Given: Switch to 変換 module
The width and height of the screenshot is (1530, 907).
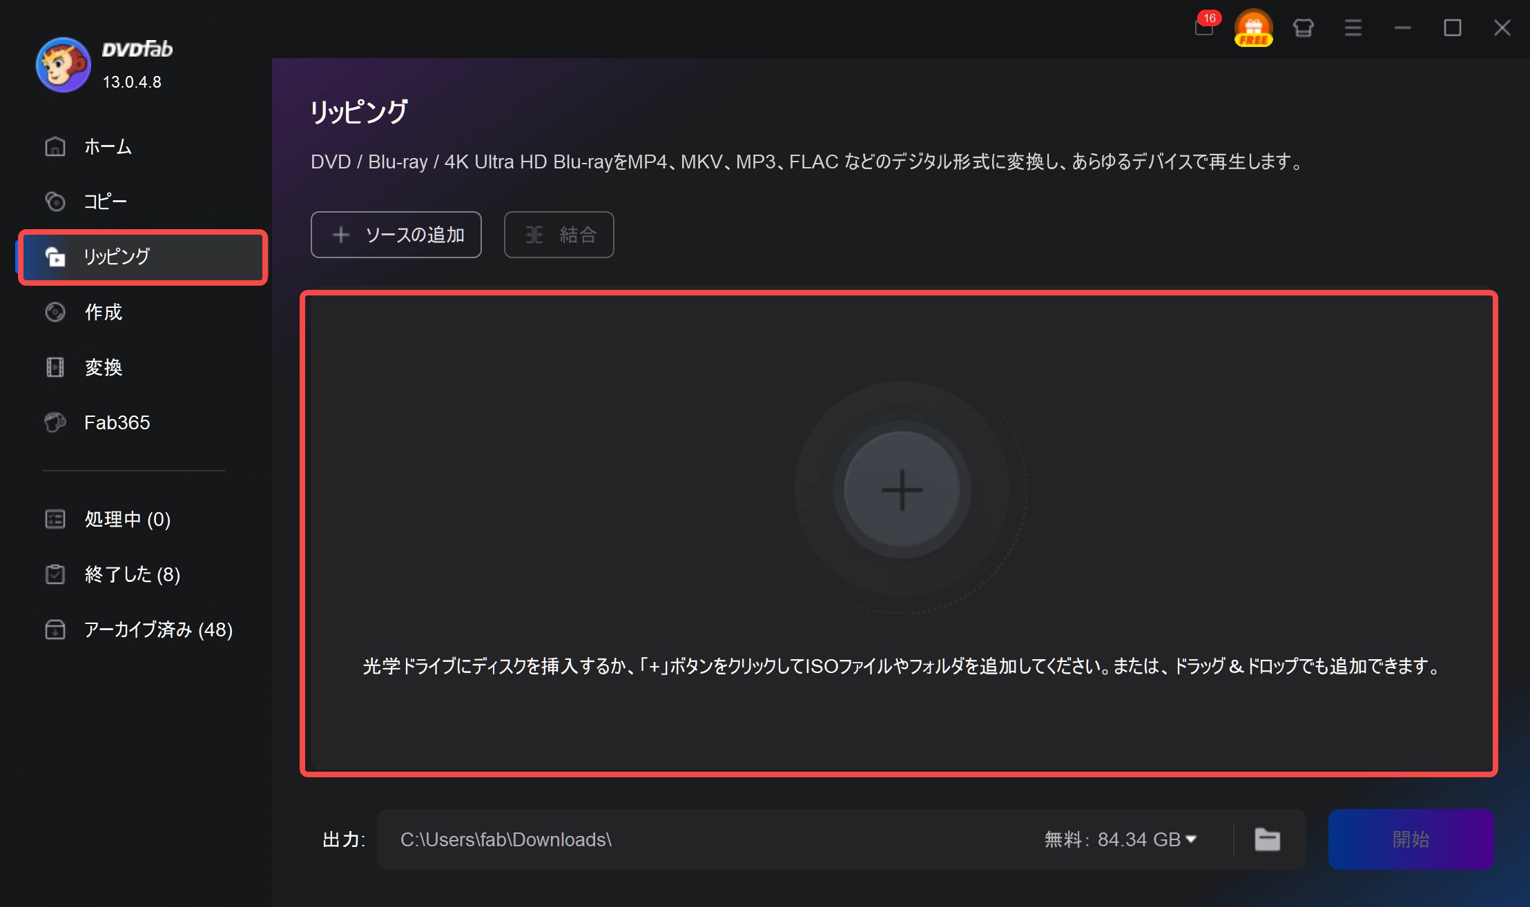Looking at the screenshot, I should click(x=103, y=367).
